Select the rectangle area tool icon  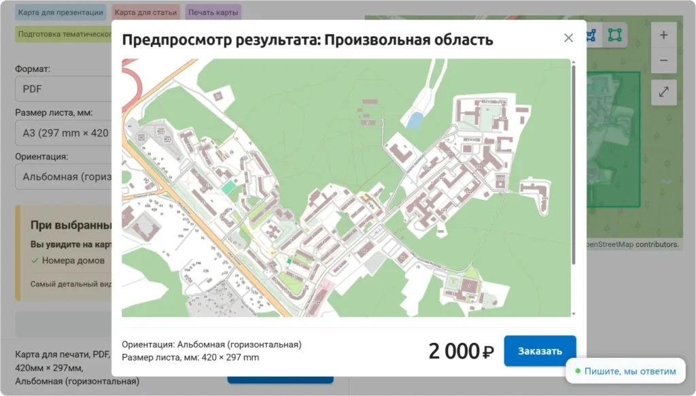pyautogui.click(x=614, y=35)
